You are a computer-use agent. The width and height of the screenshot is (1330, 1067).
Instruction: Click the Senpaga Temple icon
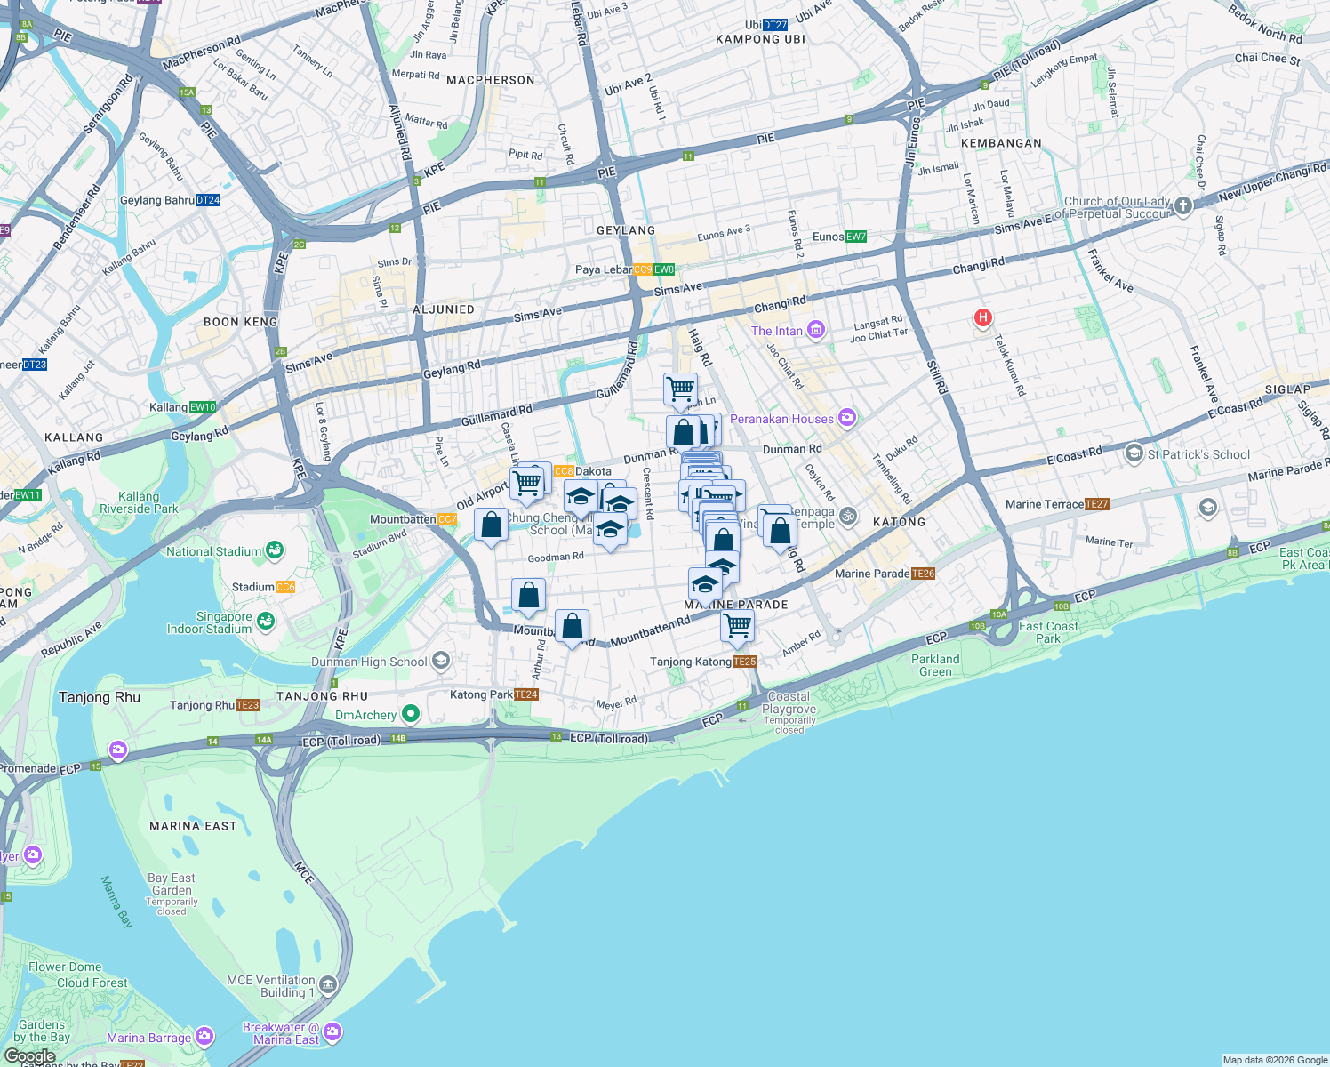pos(848,516)
